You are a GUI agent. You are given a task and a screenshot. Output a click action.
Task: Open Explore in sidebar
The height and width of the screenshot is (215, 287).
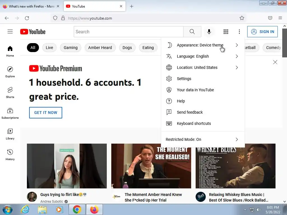click(10, 72)
